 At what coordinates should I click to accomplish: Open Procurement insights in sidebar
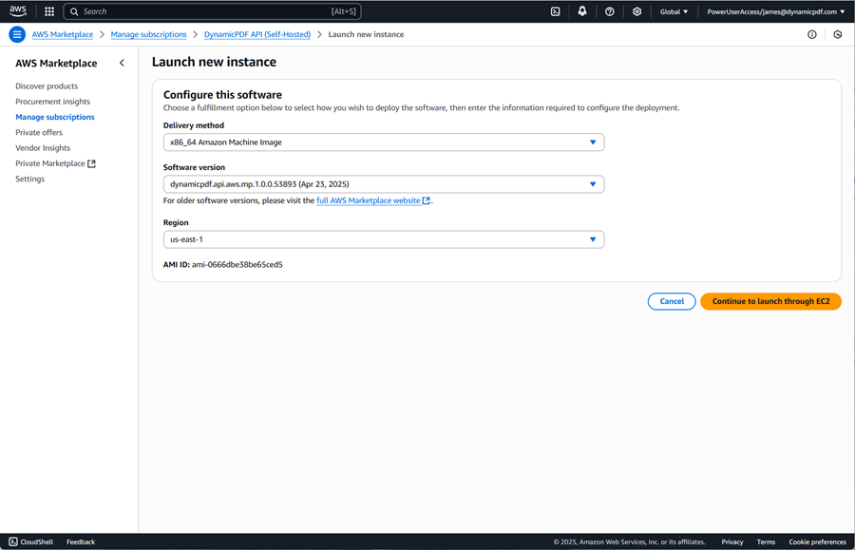click(52, 102)
